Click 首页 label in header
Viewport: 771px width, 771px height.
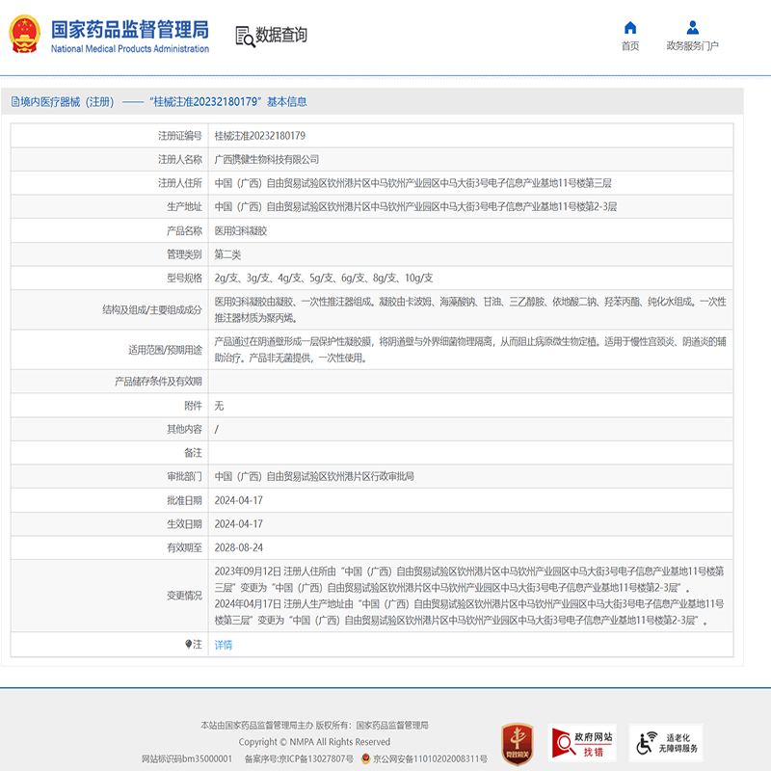pos(630,45)
